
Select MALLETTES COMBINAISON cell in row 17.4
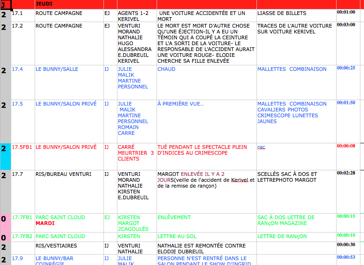point(296,82)
